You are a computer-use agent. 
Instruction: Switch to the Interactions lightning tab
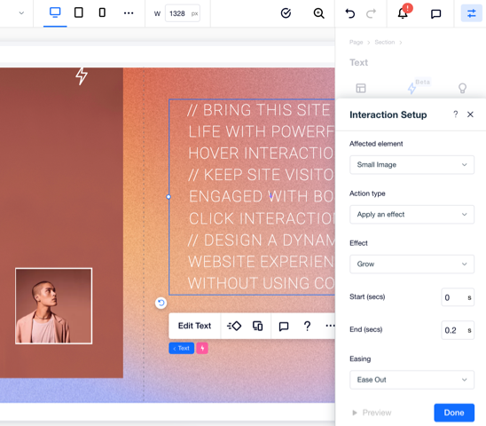[412, 89]
